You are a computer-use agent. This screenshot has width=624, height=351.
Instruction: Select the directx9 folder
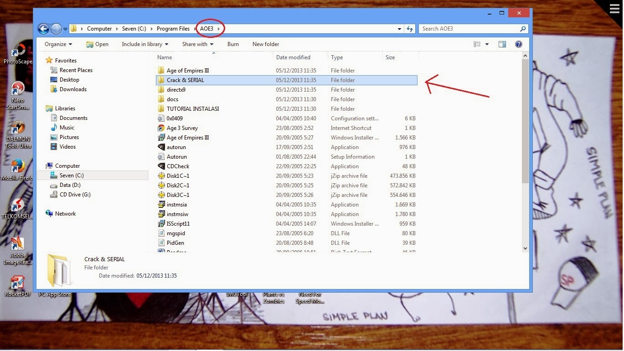point(286,90)
